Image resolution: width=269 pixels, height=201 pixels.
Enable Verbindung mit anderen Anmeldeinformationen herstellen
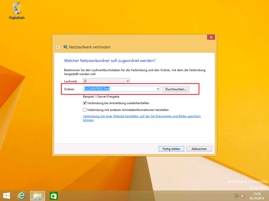(x=85, y=110)
